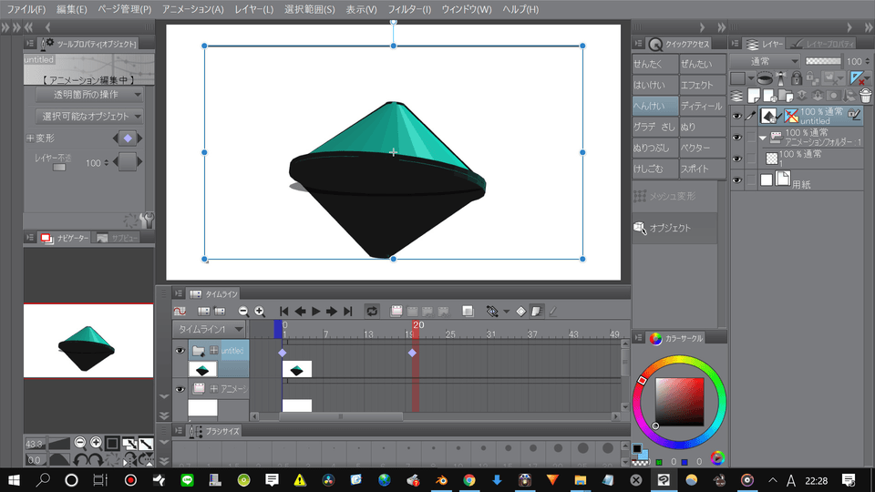This screenshot has width=875, height=492.
Task: Toggle visibility of the untitled timeline track
Action: coord(180,351)
